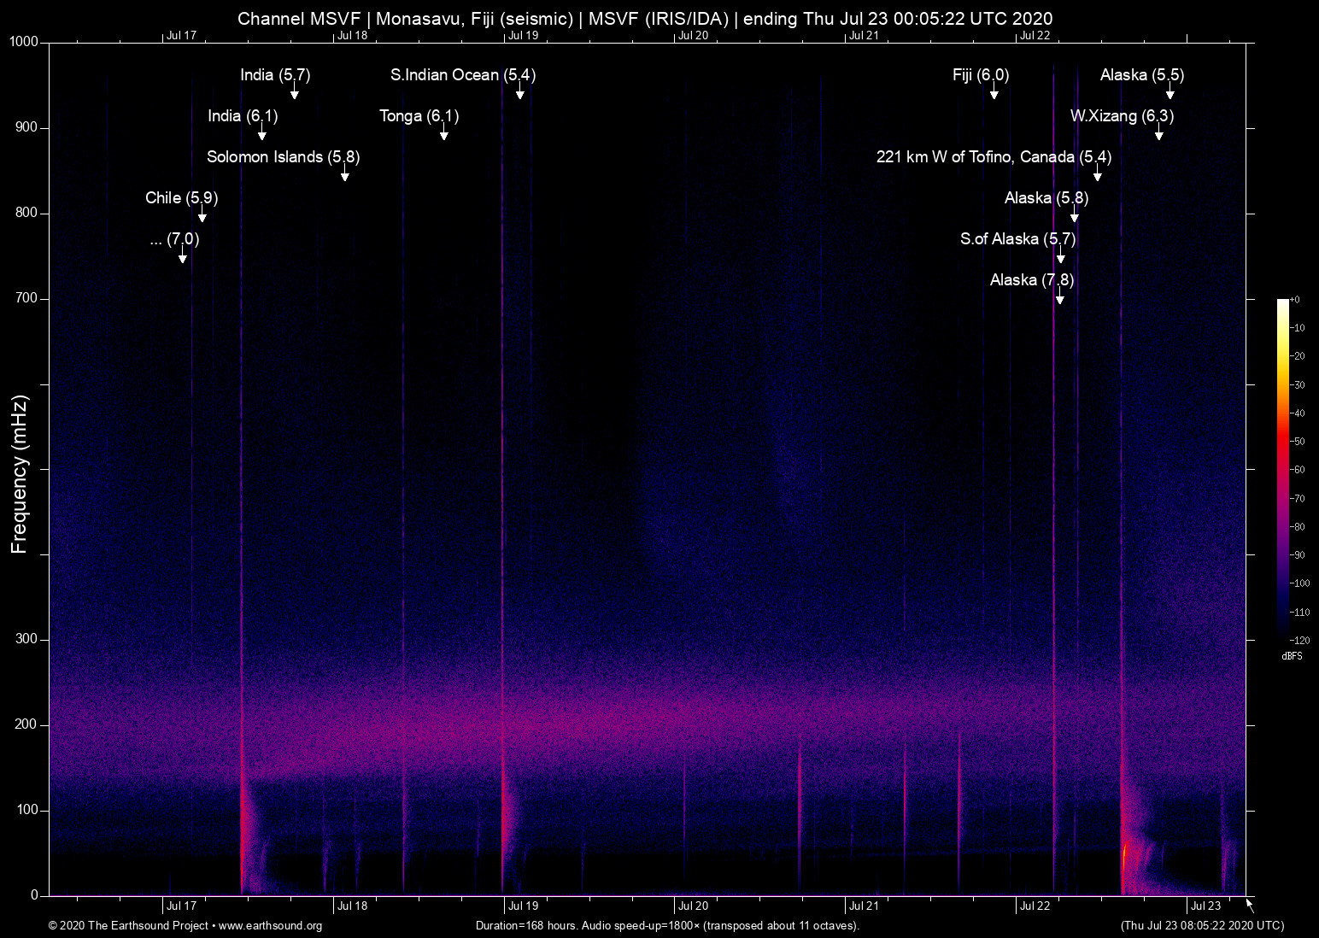Select the Alaska (5.5) annotation
Viewport: 1319px width, 938px height.
pos(1141,75)
